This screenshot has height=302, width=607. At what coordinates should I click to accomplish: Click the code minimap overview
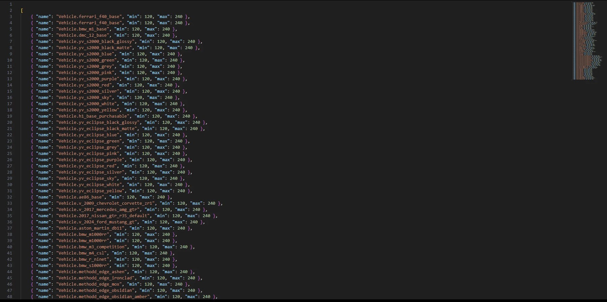(x=588, y=41)
